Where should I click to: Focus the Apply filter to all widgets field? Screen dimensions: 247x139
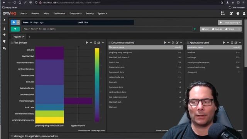tap(107, 29)
